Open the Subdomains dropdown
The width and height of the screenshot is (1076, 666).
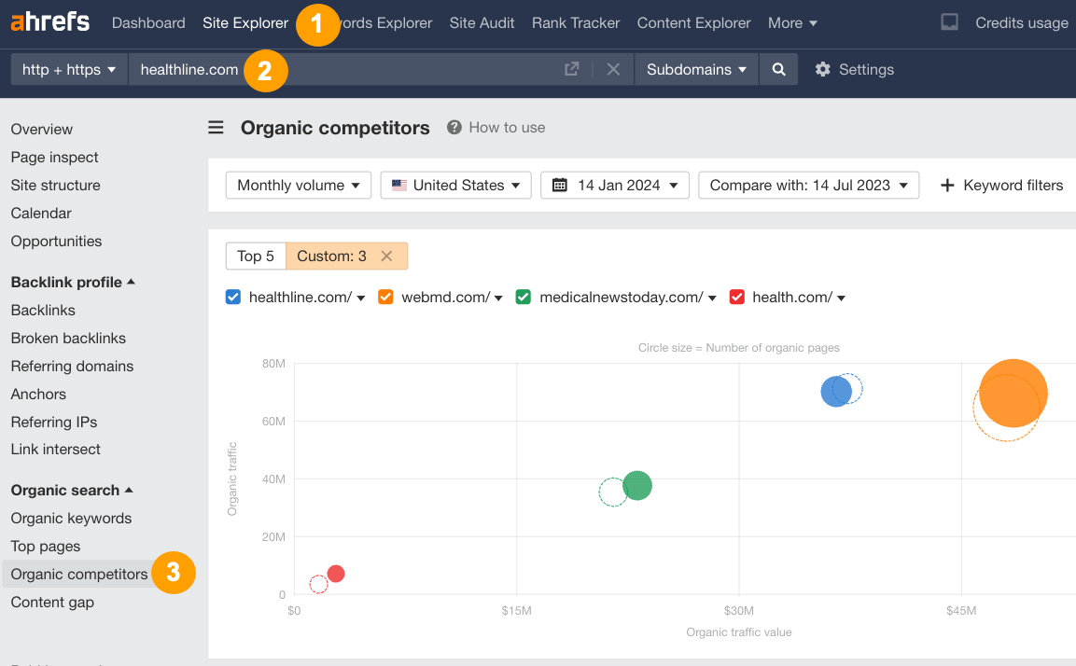coord(696,69)
